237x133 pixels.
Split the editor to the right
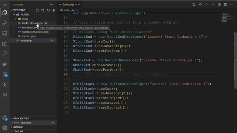[226, 4]
